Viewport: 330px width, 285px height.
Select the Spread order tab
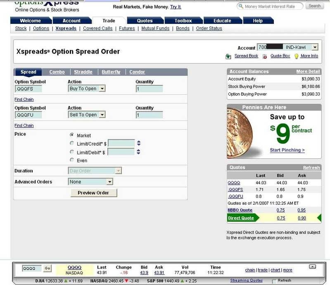point(28,72)
